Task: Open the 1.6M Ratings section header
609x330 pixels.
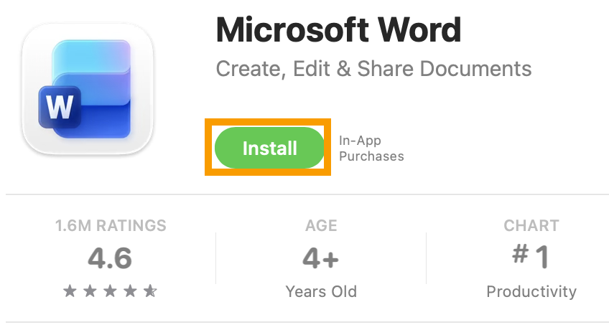Action: pos(111,226)
